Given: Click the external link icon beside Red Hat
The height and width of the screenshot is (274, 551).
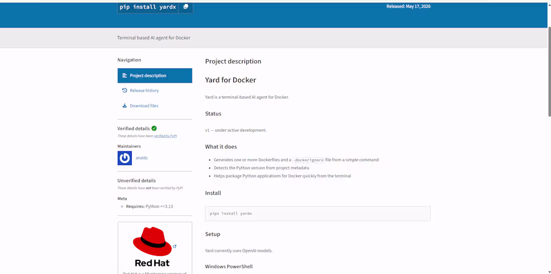Looking at the screenshot, I should pos(175,246).
